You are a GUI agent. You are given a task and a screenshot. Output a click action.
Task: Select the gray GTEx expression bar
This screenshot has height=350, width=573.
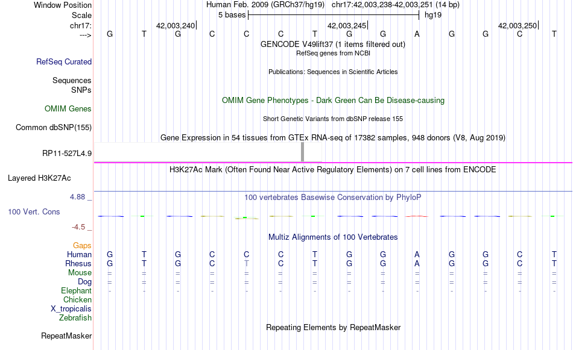(x=302, y=152)
